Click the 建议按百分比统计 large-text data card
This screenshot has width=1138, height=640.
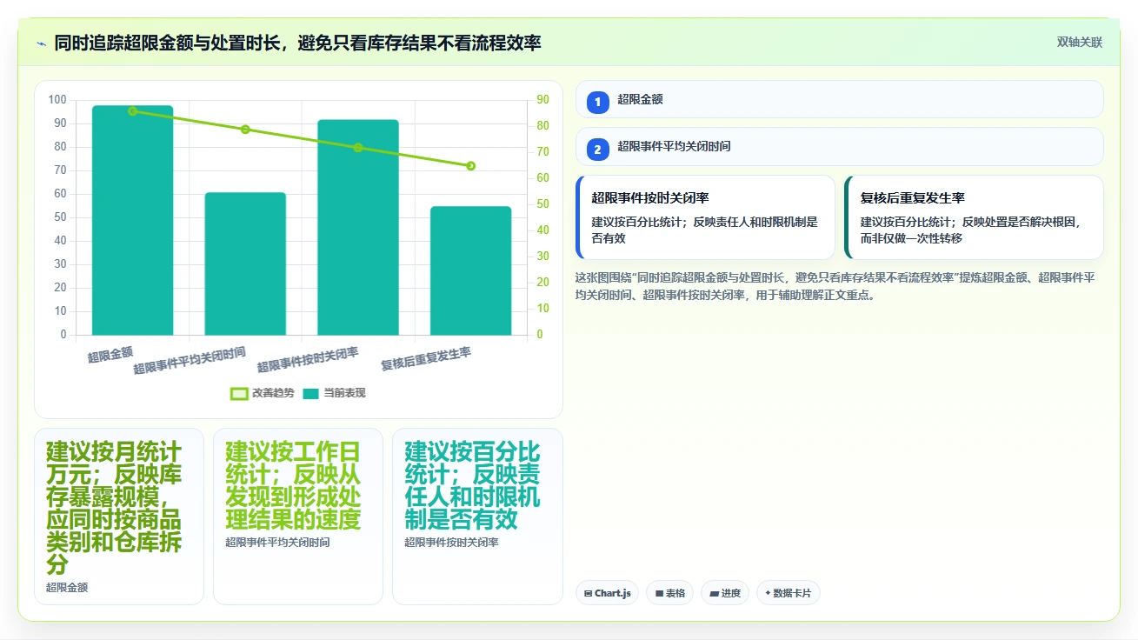(x=477, y=517)
